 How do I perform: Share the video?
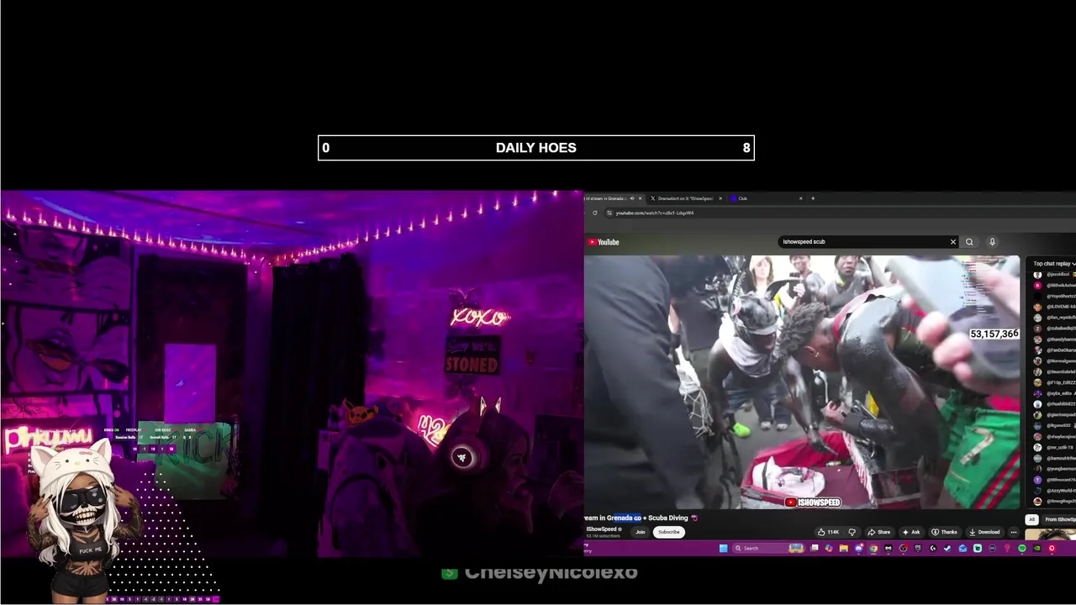click(879, 532)
